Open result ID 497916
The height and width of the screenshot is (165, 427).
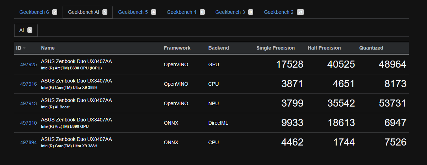(28, 84)
